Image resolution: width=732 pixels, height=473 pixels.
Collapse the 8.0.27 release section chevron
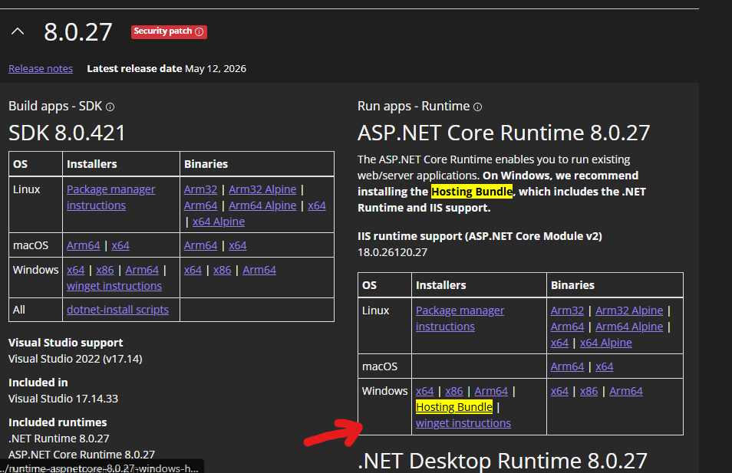[x=18, y=31]
